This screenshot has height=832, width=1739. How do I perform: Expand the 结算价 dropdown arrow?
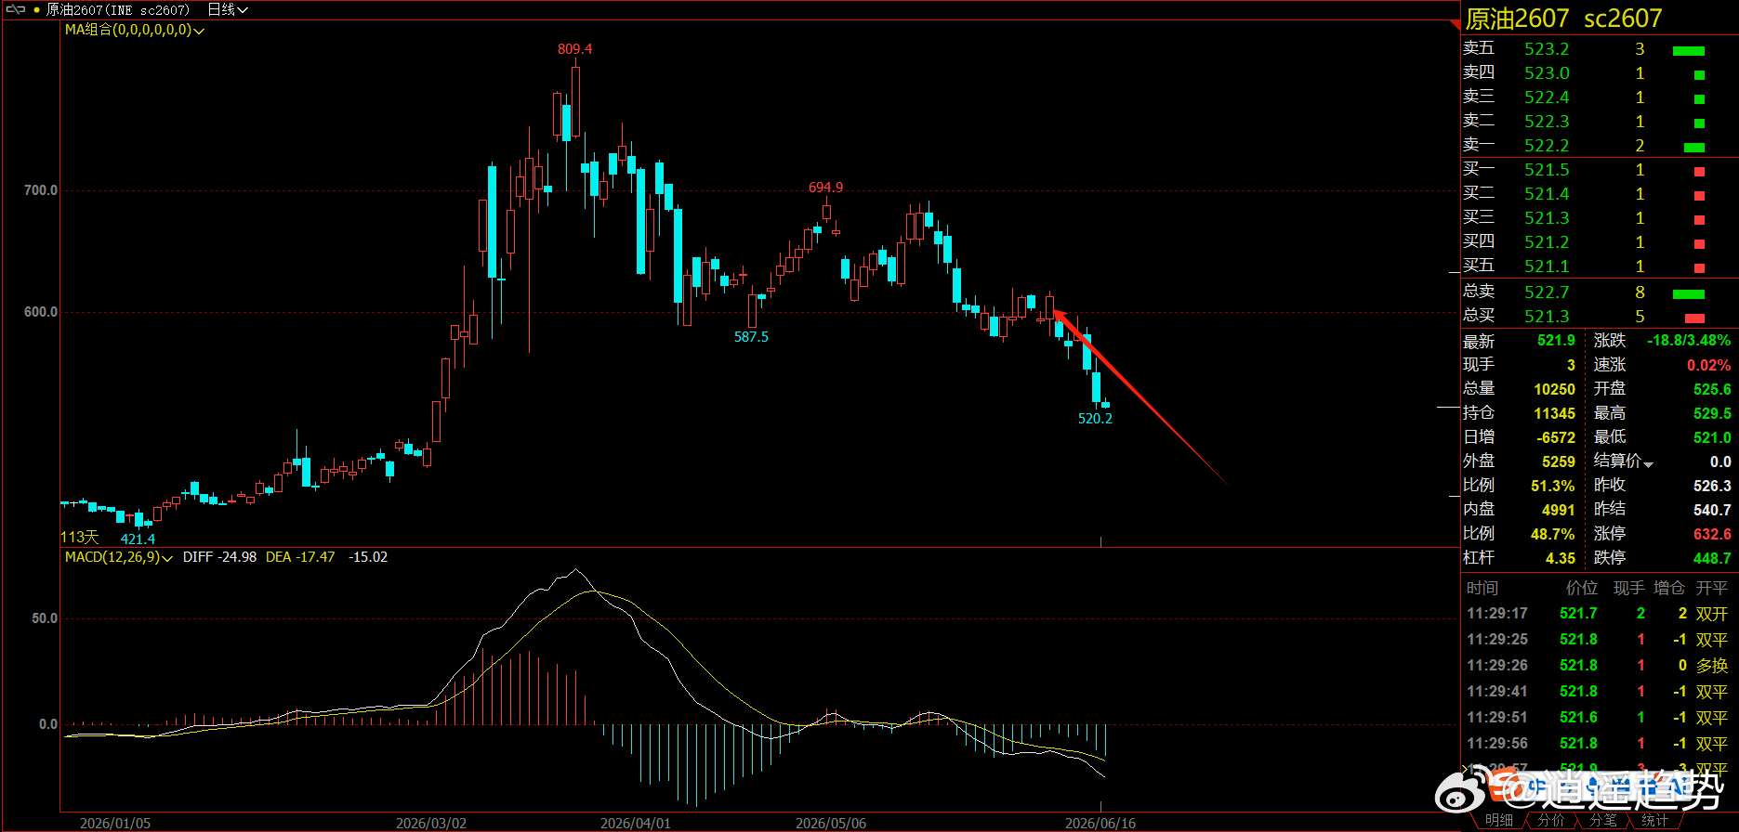1648,463
